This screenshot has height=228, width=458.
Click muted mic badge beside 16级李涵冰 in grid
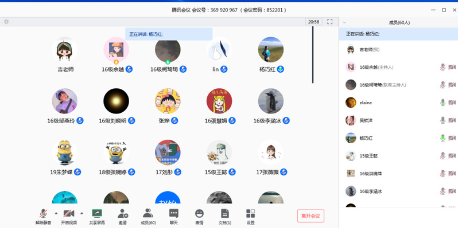click(x=286, y=121)
